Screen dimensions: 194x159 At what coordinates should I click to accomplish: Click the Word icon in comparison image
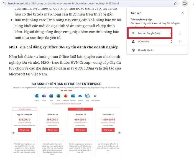(51, 96)
